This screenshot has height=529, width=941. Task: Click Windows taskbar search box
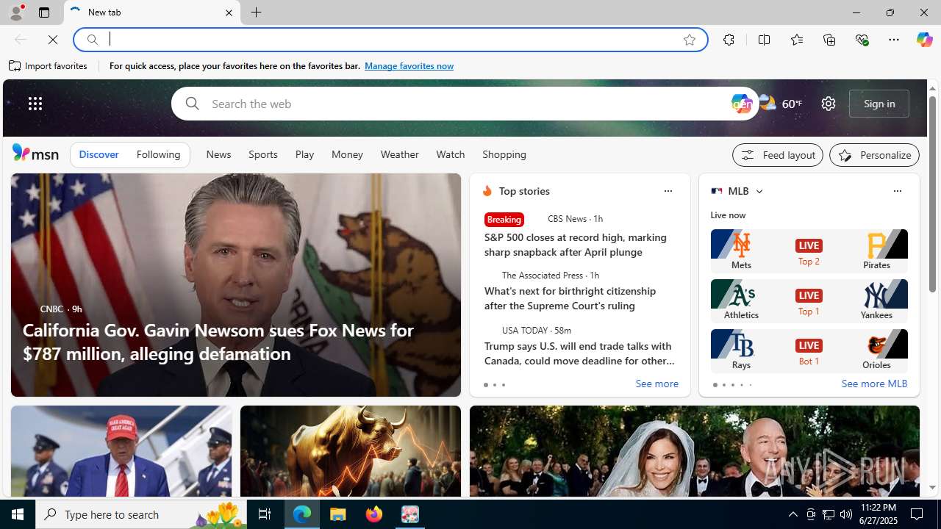click(x=140, y=514)
